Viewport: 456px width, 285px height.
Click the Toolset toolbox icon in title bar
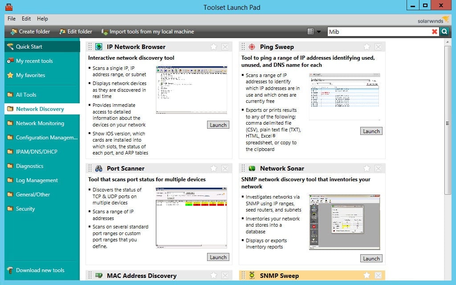click(9, 7)
